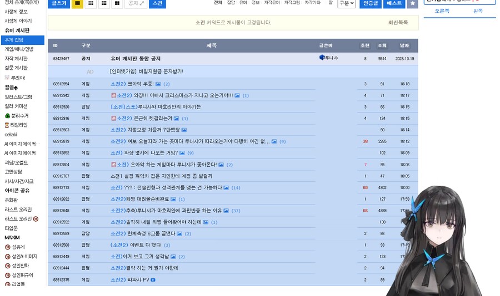Image resolution: width=500 pixels, height=296 pixels.
Task: Click image icon on 와짱 데려올준비완료 post
Action: [x=173, y=199]
